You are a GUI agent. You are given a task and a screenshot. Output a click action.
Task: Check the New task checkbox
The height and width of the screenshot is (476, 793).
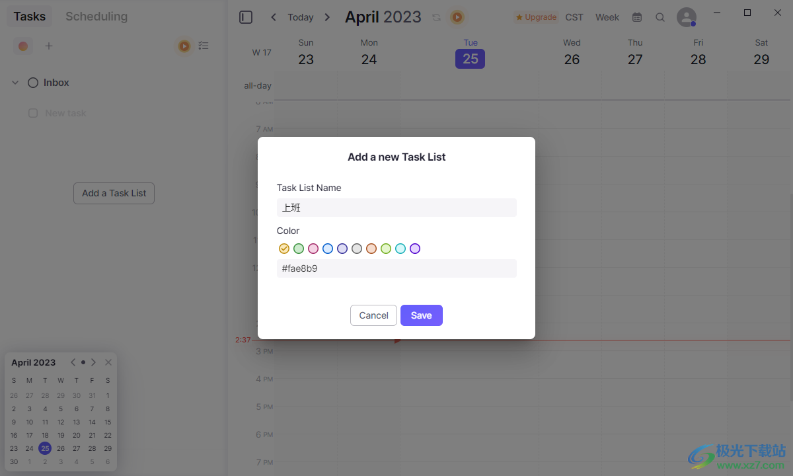pyautogui.click(x=33, y=113)
